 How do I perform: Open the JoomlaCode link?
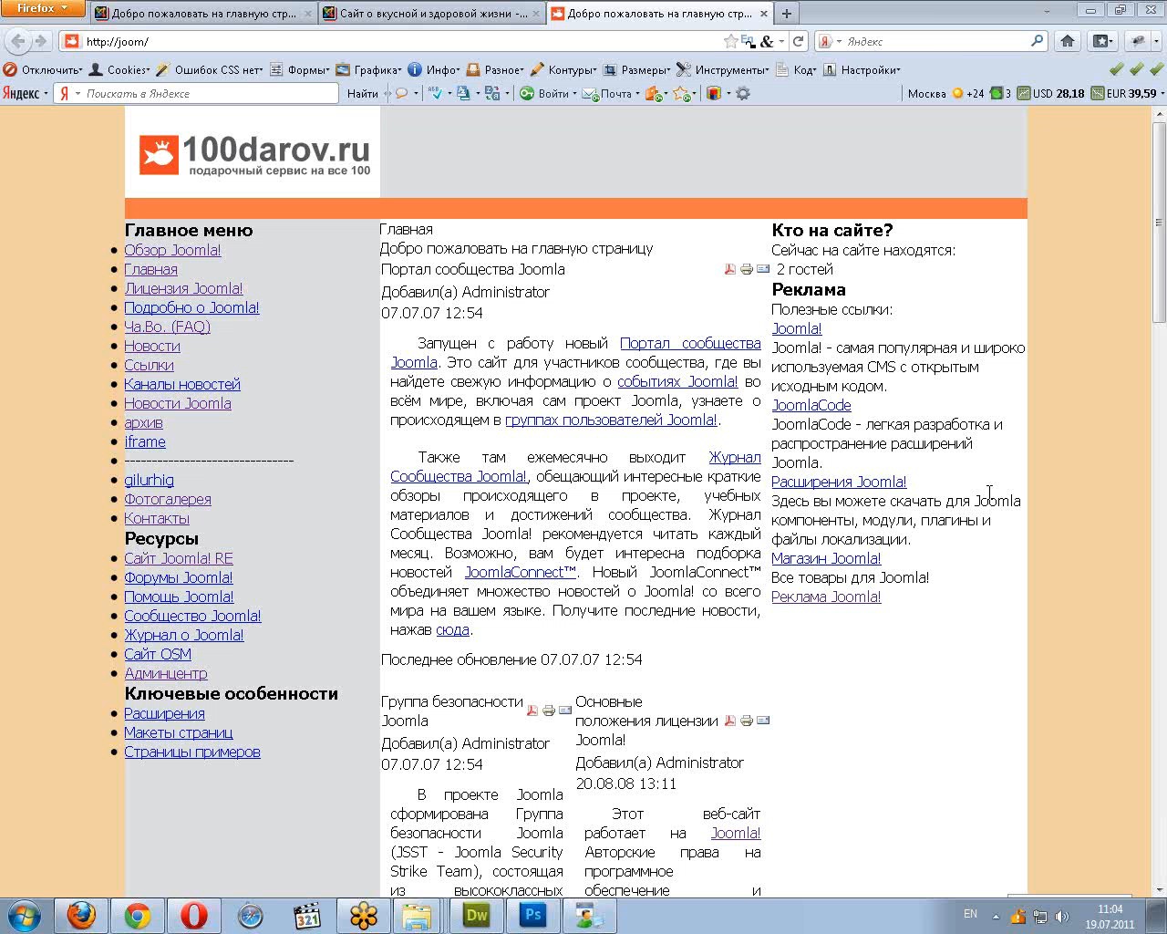[811, 405]
